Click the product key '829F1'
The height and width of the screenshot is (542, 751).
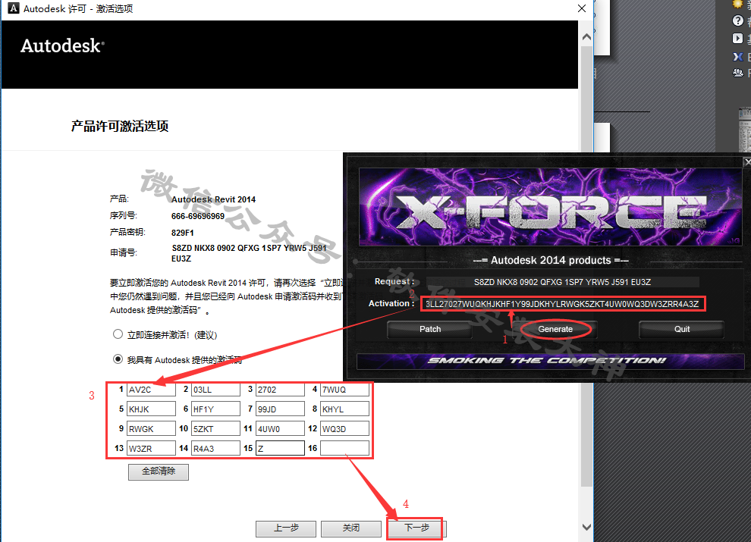click(183, 233)
